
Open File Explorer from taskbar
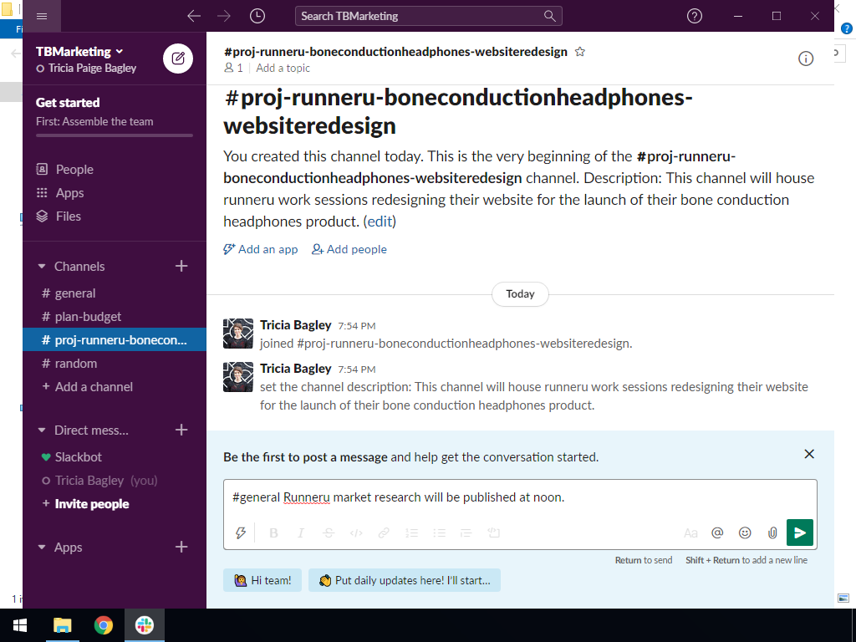(62, 625)
